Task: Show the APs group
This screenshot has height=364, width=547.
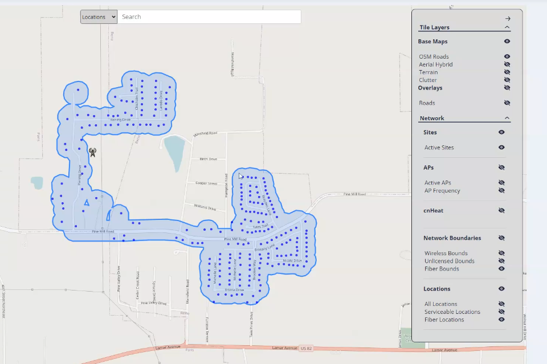Action: (x=501, y=167)
